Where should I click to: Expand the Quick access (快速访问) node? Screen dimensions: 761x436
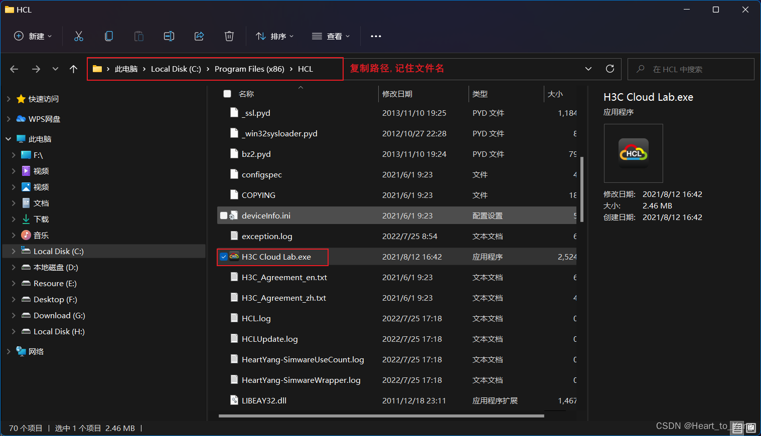pos(9,99)
